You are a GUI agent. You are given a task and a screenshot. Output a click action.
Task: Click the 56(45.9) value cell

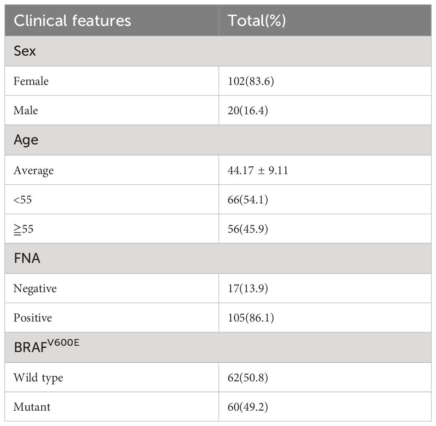click(x=248, y=229)
